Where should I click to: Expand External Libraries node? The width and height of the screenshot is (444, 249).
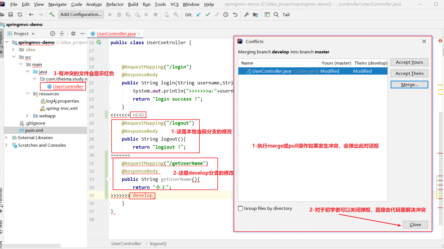coord(6,138)
